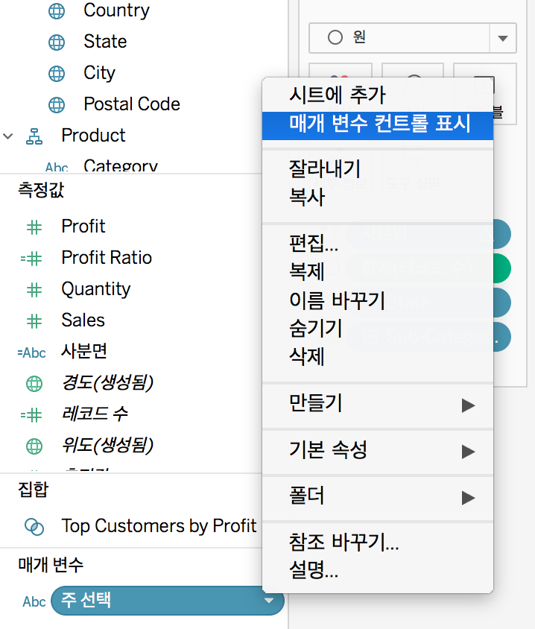Viewport: 535px width, 629px height.
Task: Click the 원 mark type combo box
Action: coord(412,38)
